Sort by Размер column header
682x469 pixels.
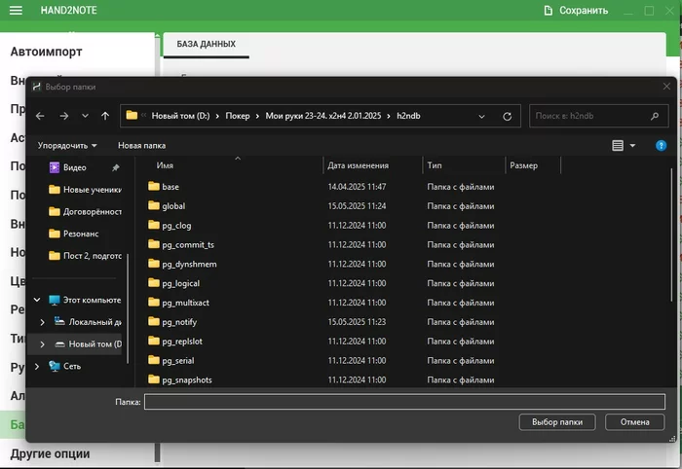tap(524, 165)
